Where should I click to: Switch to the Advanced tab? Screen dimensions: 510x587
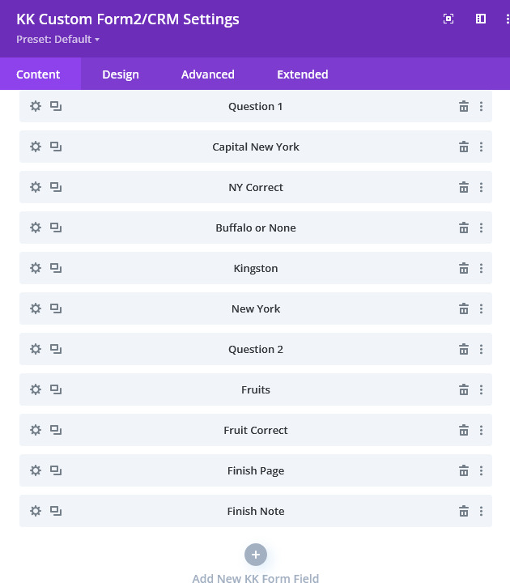coord(208,74)
